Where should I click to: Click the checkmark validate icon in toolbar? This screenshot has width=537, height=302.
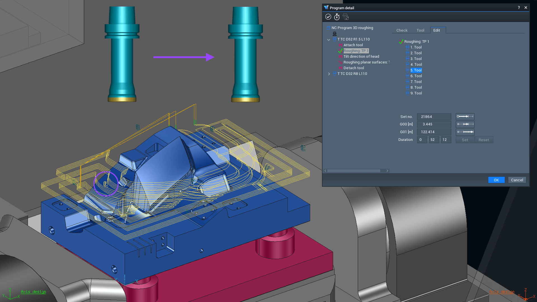pos(328,17)
